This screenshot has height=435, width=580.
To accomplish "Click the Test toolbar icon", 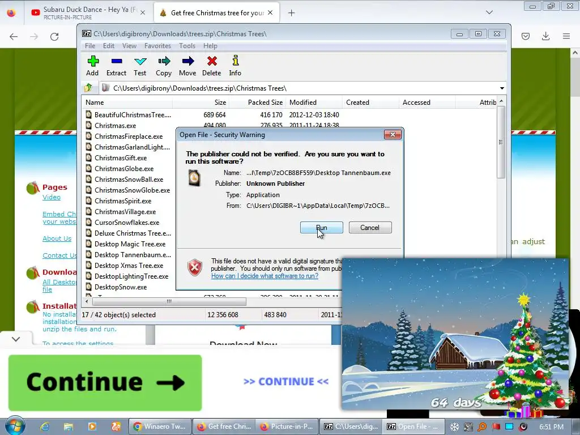I will (140, 66).
